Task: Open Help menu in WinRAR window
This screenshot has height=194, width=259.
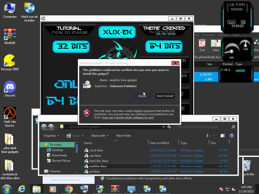Action: (235, 35)
